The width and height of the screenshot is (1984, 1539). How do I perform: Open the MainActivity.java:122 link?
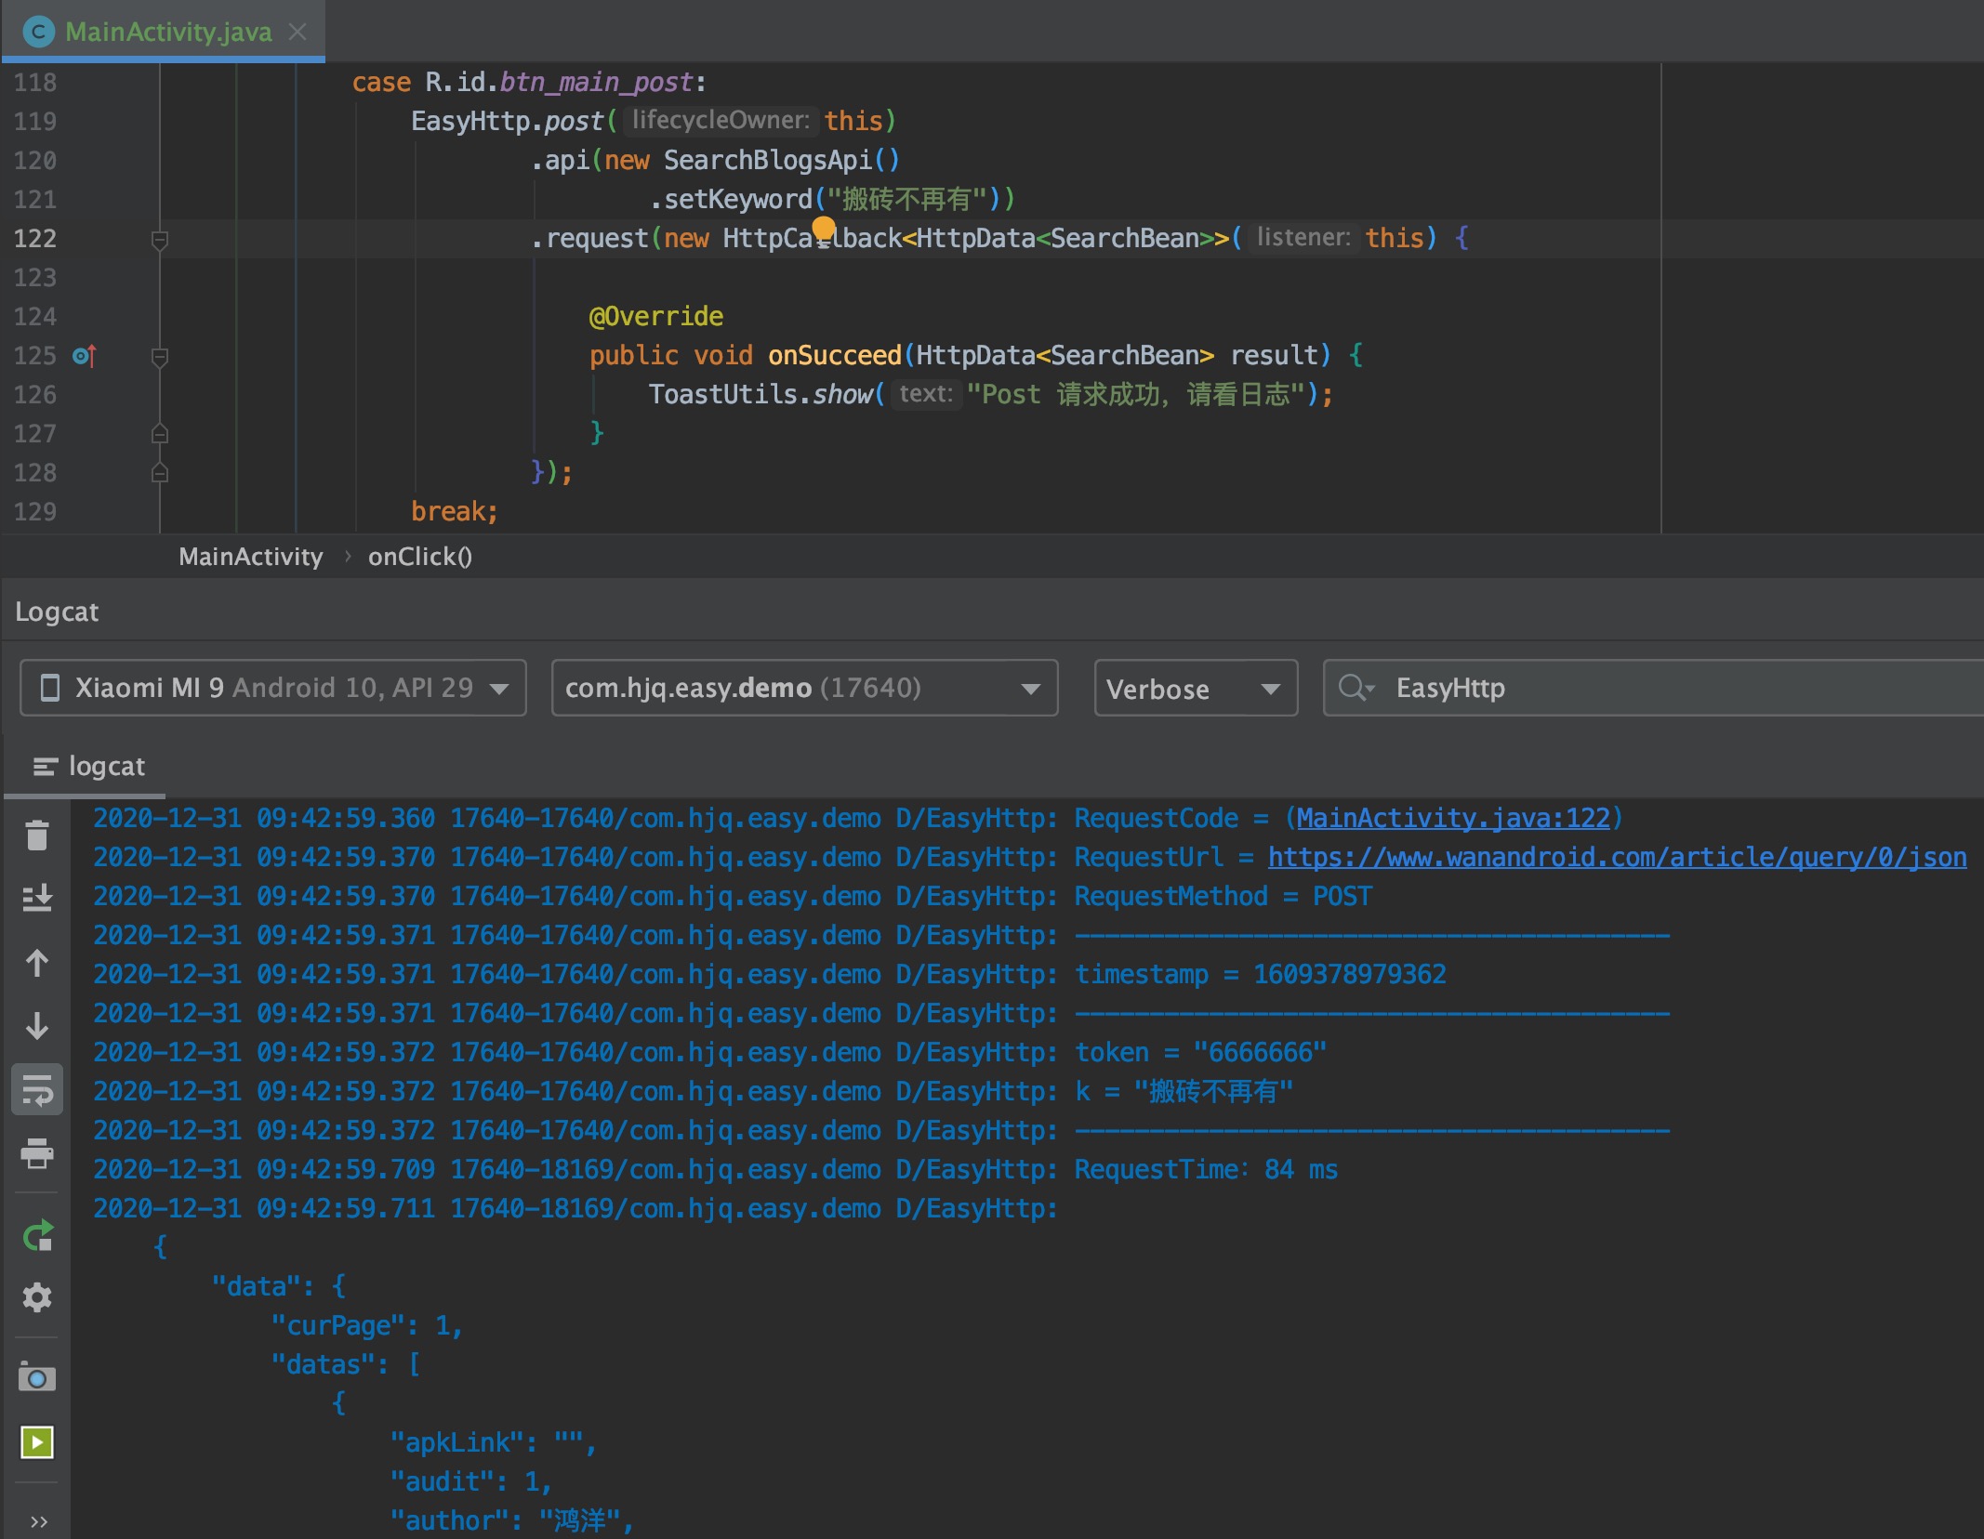pyautogui.click(x=1452, y=818)
